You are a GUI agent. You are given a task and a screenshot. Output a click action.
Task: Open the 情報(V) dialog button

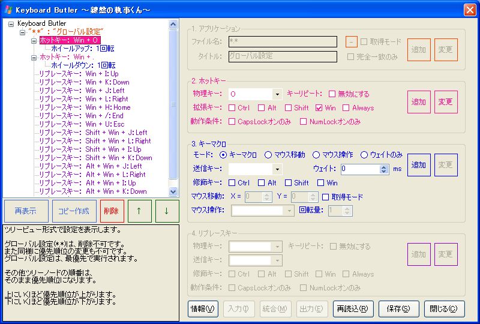click(x=203, y=308)
